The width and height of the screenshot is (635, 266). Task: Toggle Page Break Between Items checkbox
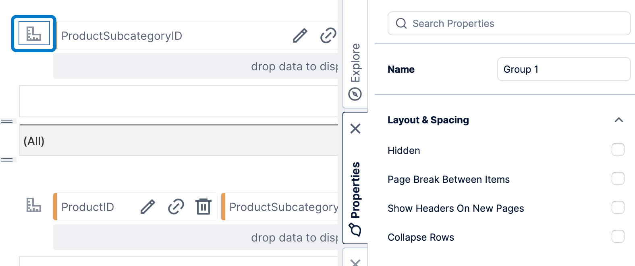618,178
